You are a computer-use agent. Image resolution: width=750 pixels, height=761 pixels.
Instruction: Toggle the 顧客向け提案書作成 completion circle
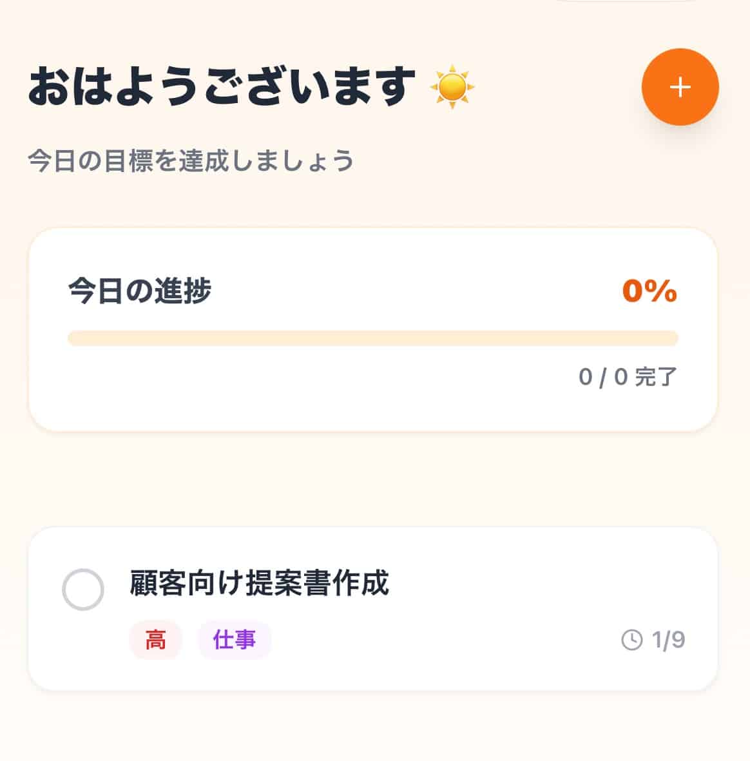pos(83,589)
